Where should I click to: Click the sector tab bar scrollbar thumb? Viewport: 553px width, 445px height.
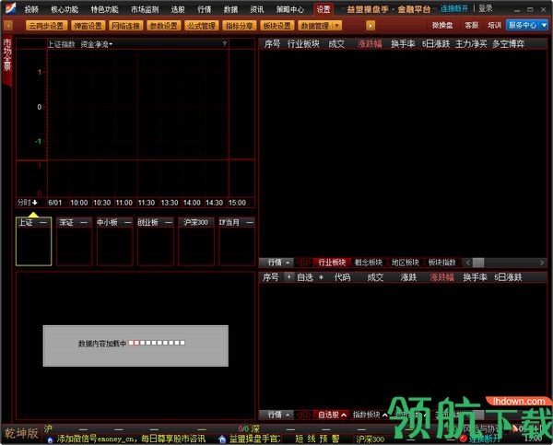click(x=478, y=263)
